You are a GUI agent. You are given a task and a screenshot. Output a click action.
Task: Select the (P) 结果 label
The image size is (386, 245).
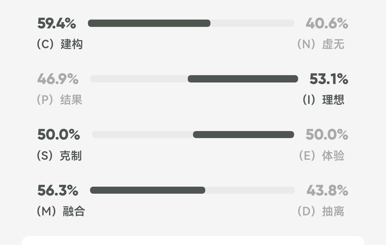click(59, 100)
